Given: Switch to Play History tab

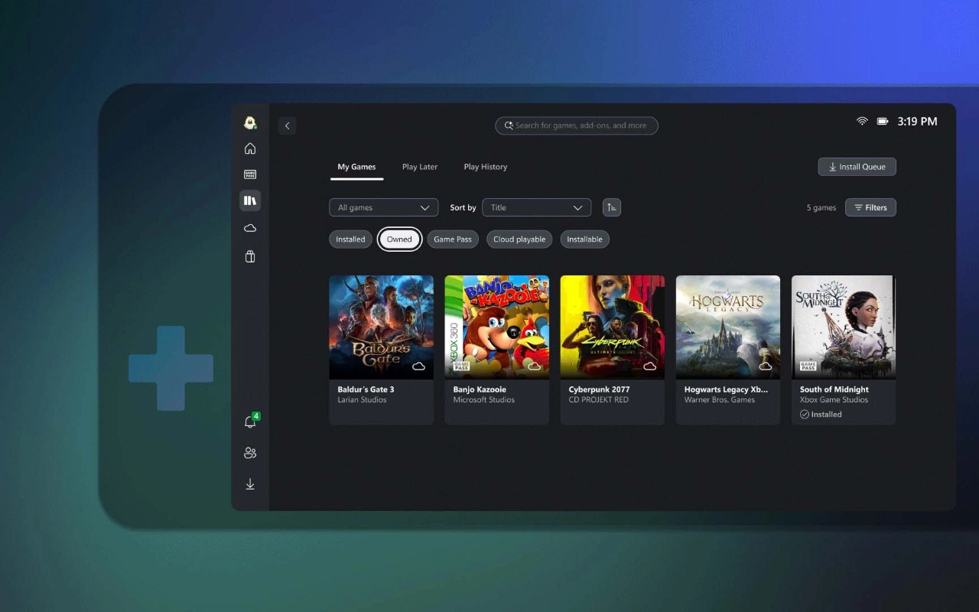Looking at the screenshot, I should coord(486,167).
